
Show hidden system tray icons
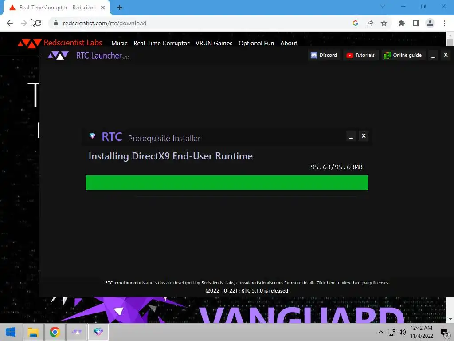[381, 332]
